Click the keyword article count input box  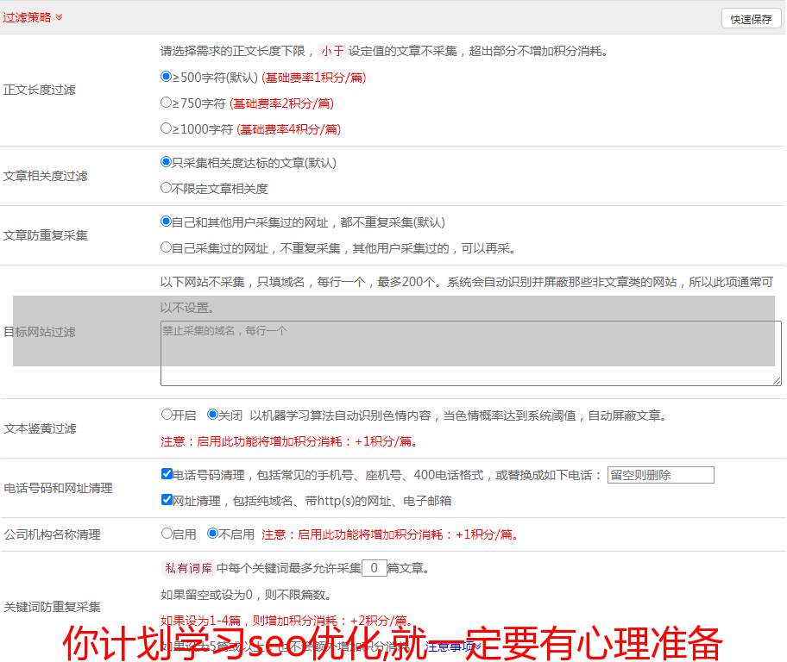click(x=374, y=568)
